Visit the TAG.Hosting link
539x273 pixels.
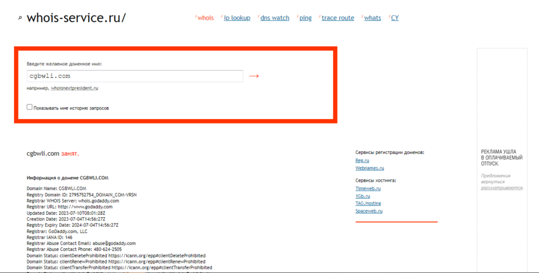pos(368,204)
